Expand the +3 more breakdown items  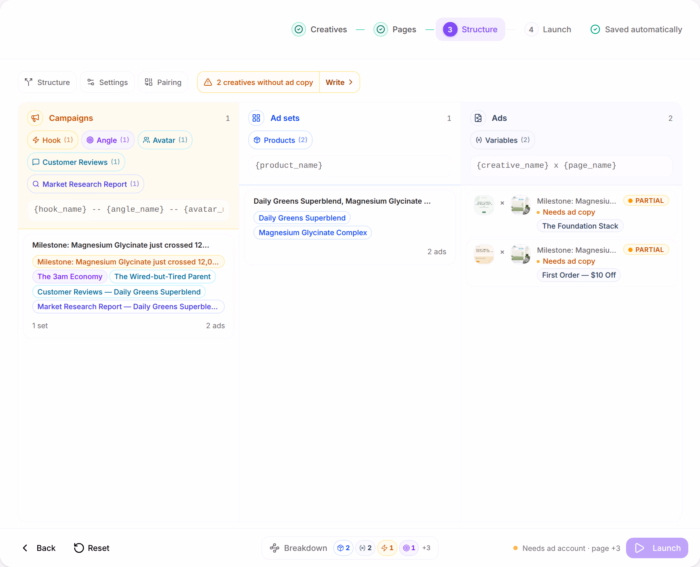click(426, 548)
